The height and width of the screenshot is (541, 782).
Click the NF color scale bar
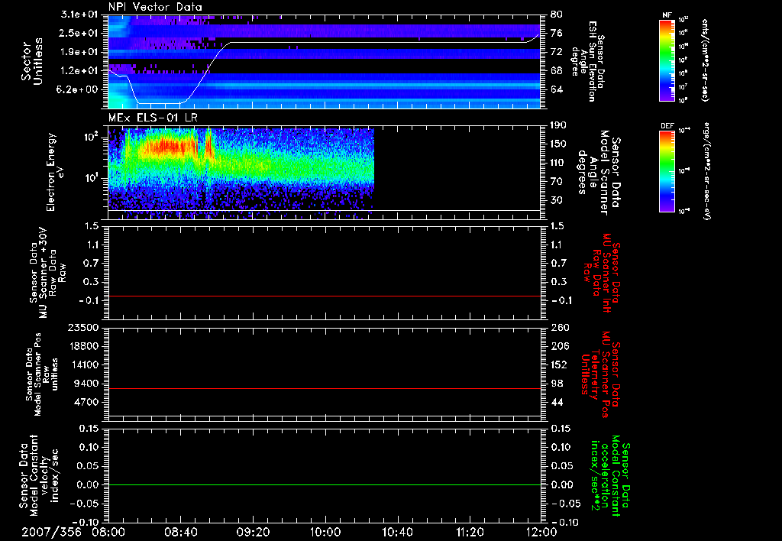pos(667,60)
